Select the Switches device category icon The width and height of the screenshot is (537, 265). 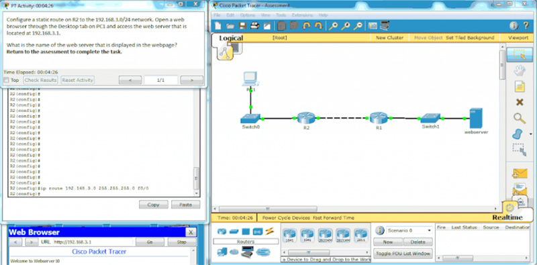[x=234, y=231]
